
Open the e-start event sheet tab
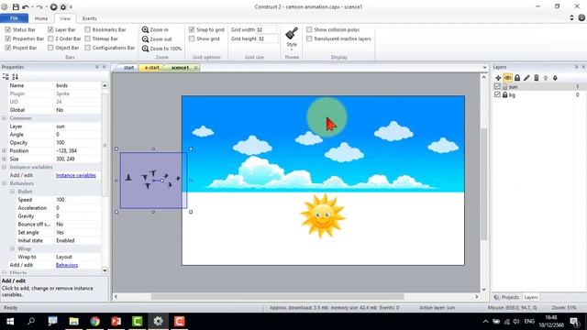click(x=152, y=68)
